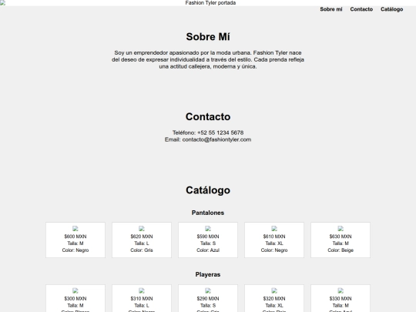This screenshot has height=312, width=416.
Task: Click 'Talla: XL' in the $610 MXN card
Action: tap(274, 243)
